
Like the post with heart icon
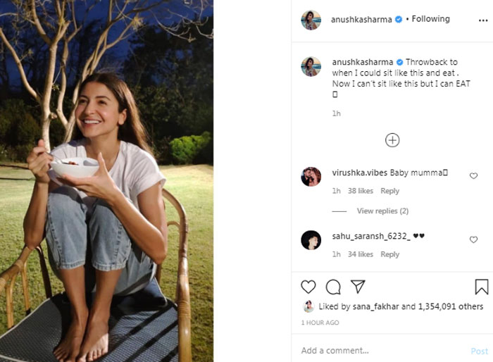point(308,287)
